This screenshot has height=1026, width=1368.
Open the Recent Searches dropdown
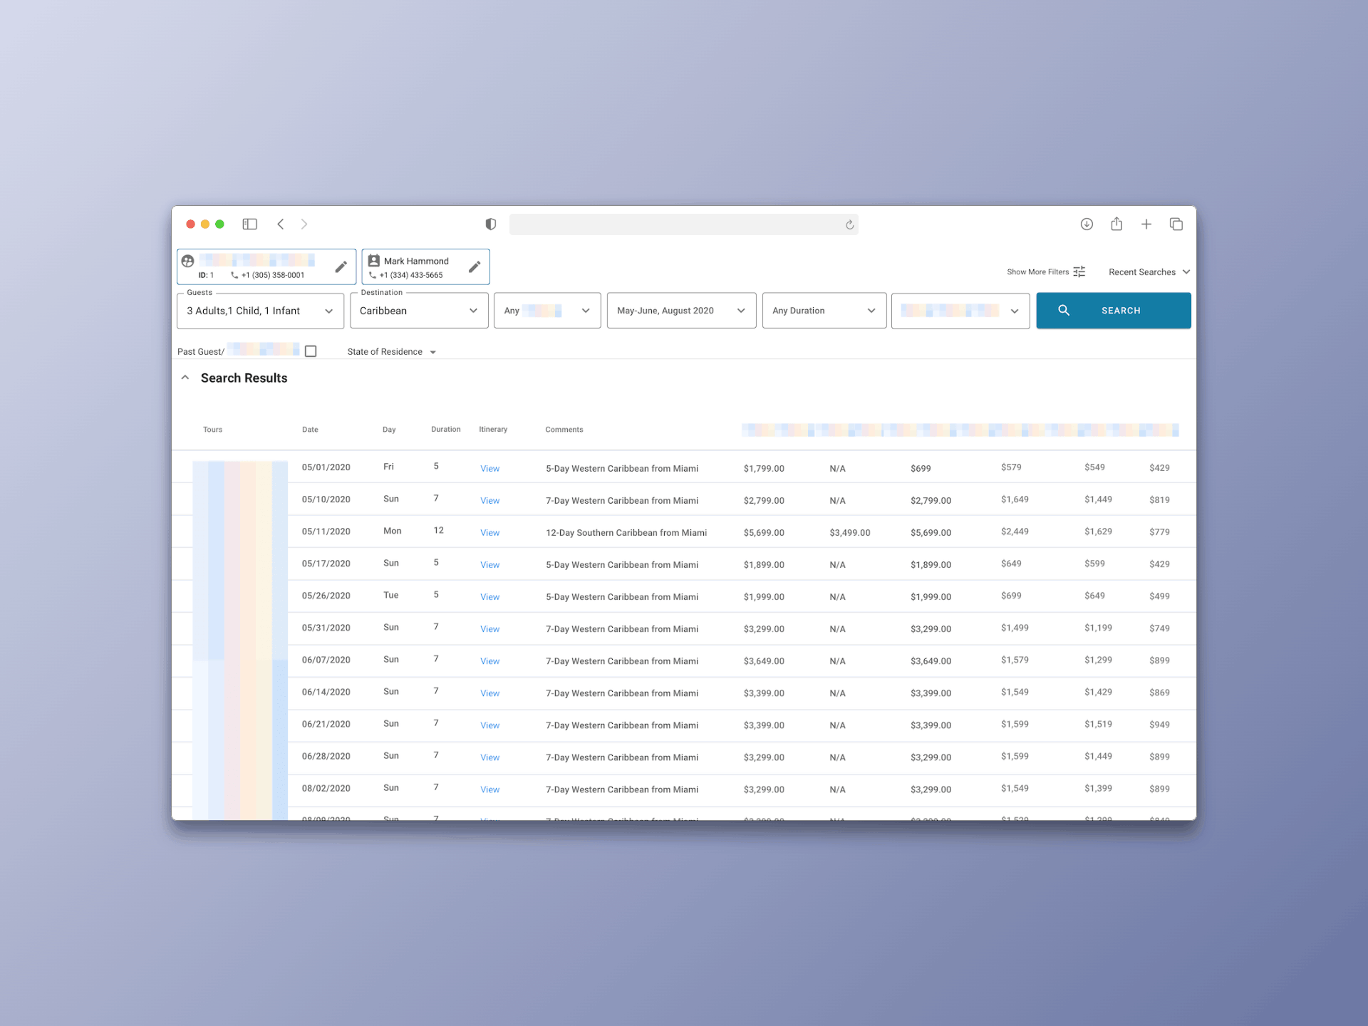[1149, 272]
